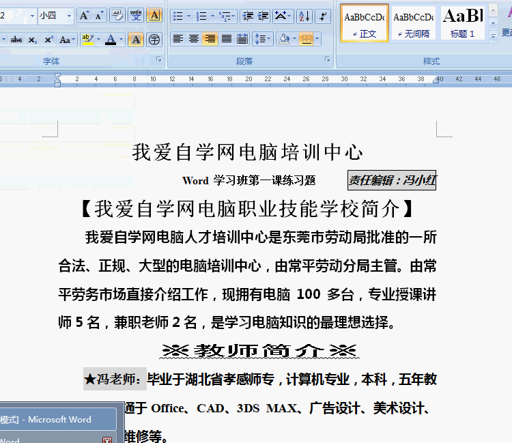Apply the 标题 1 style
The image size is (512, 443).
(462, 23)
